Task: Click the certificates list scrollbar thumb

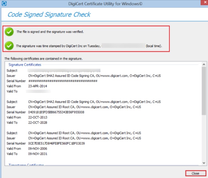Action: point(204,91)
